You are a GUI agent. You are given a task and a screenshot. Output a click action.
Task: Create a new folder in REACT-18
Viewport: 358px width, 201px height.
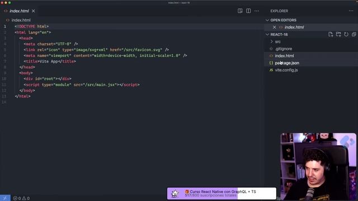click(x=338, y=34)
